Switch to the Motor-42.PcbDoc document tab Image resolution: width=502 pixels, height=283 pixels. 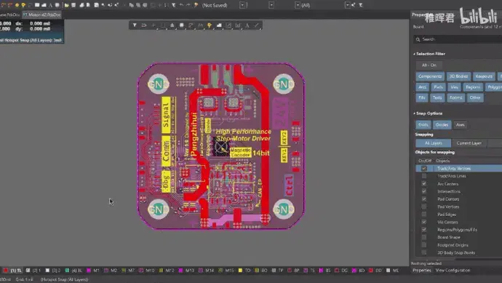click(42, 15)
